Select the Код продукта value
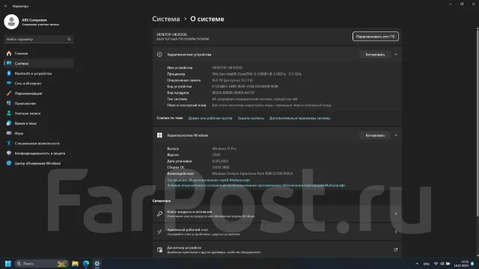The height and width of the screenshot is (269, 479). pos(233,93)
